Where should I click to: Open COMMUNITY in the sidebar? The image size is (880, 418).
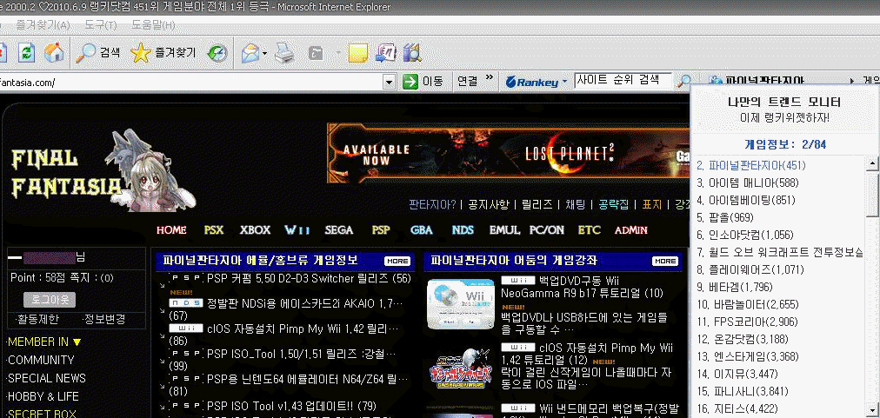pos(40,360)
